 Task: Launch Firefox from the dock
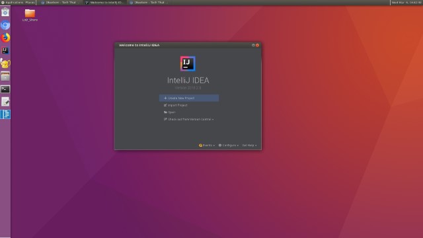[5, 38]
